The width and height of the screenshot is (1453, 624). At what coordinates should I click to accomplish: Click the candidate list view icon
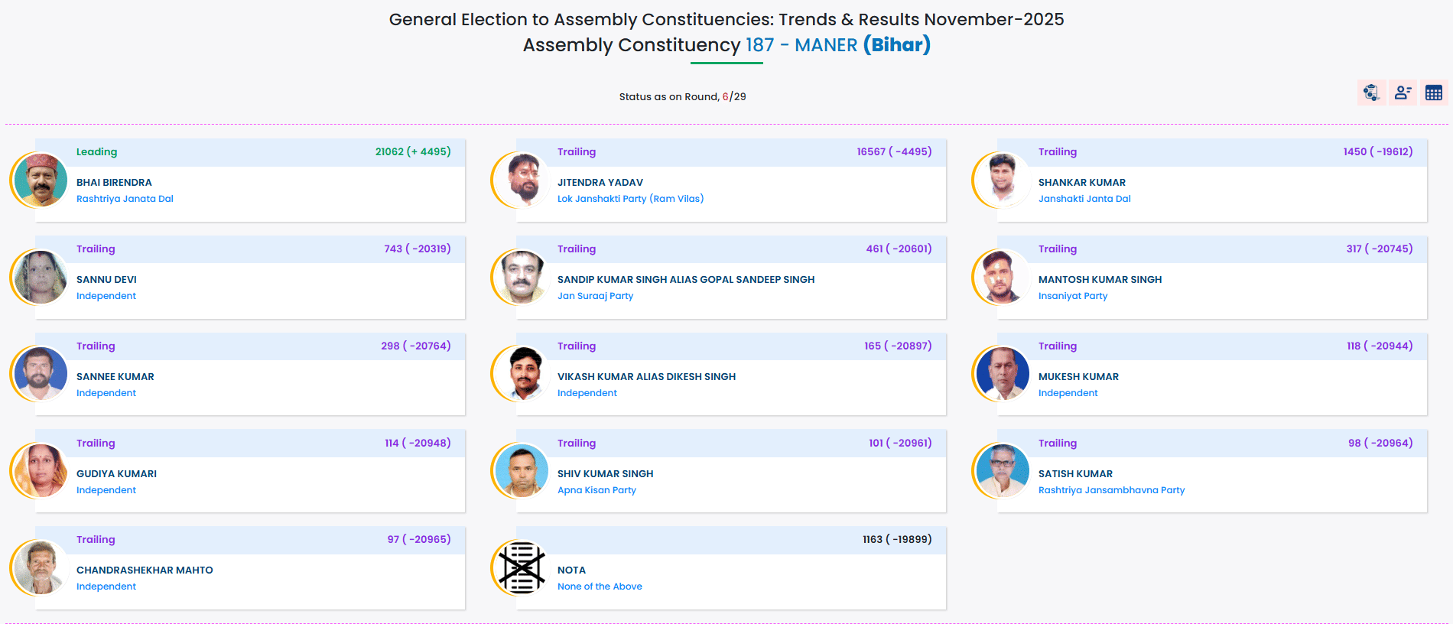[1403, 93]
